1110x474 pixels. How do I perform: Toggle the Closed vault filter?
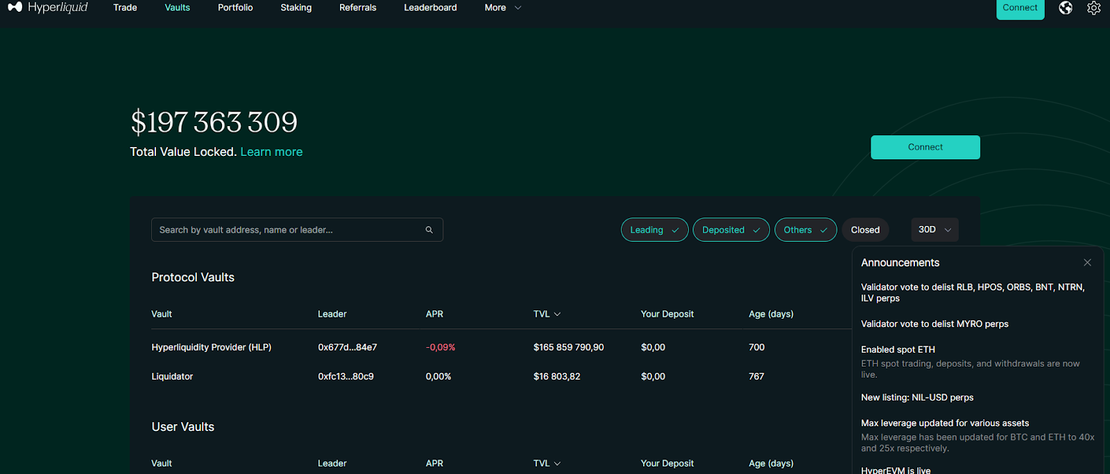click(865, 230)
